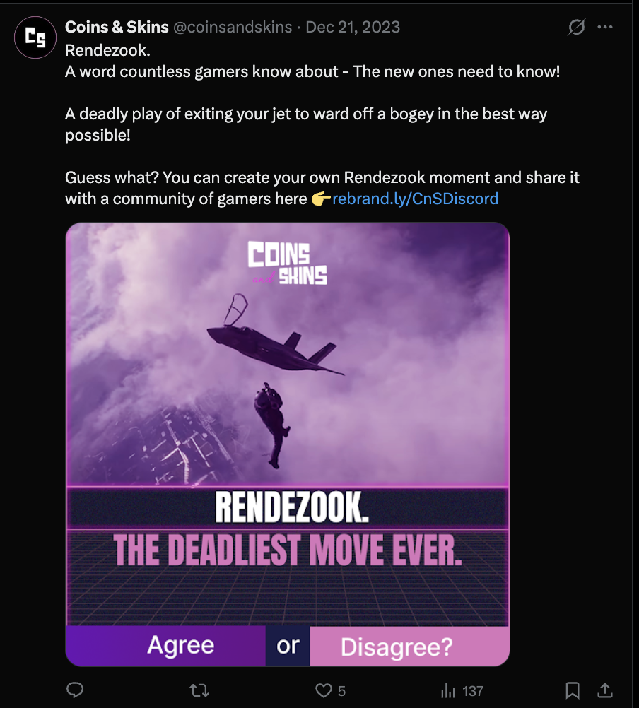Open Coins & Skins profile avatar
Image resolution: width=639 pixels, height=708 pixels.
coord(35,37)
